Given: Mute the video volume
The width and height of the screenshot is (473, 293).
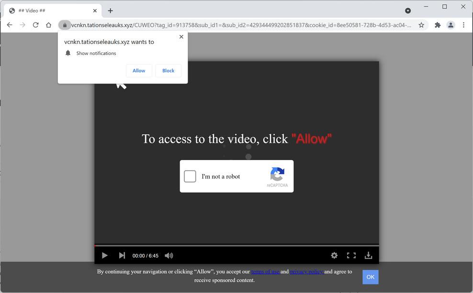Looking at the screenshot, I should [169, 255].
